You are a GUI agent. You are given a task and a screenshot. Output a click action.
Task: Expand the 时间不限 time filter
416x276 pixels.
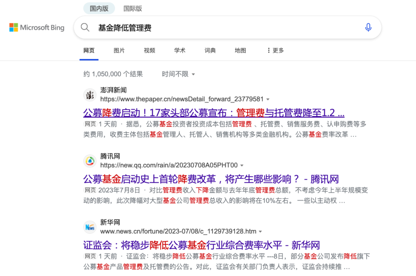178,74
